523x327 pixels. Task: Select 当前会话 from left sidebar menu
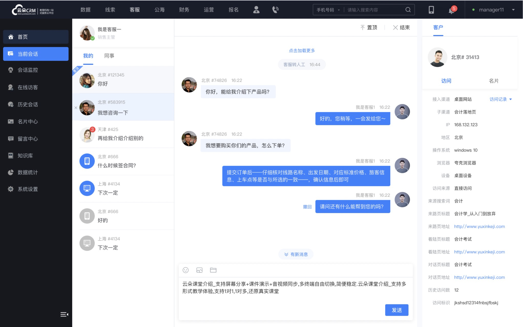[35, 53]
